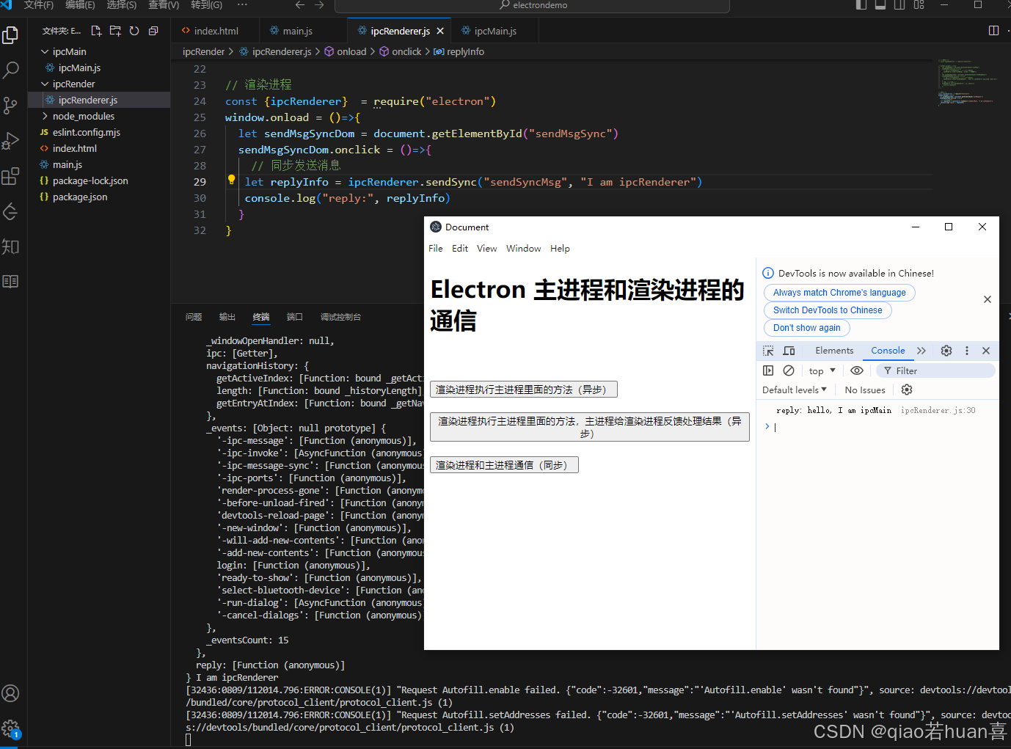
Task: Click Always match Chrome's language button
Action: (x=839, y=293)
